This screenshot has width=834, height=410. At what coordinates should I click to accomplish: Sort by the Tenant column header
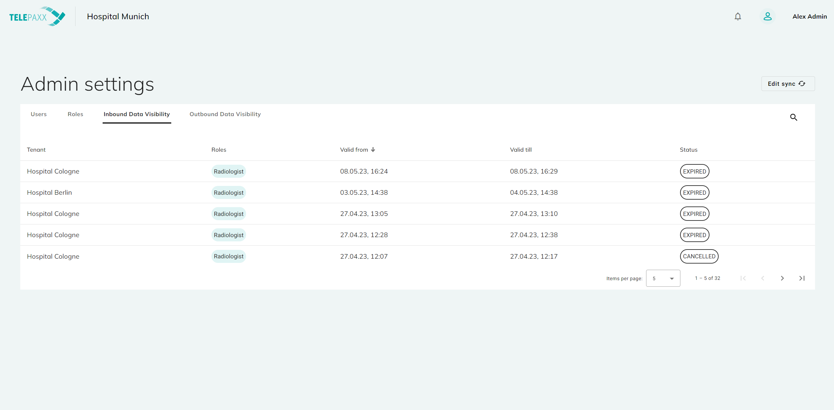(36, 150)
